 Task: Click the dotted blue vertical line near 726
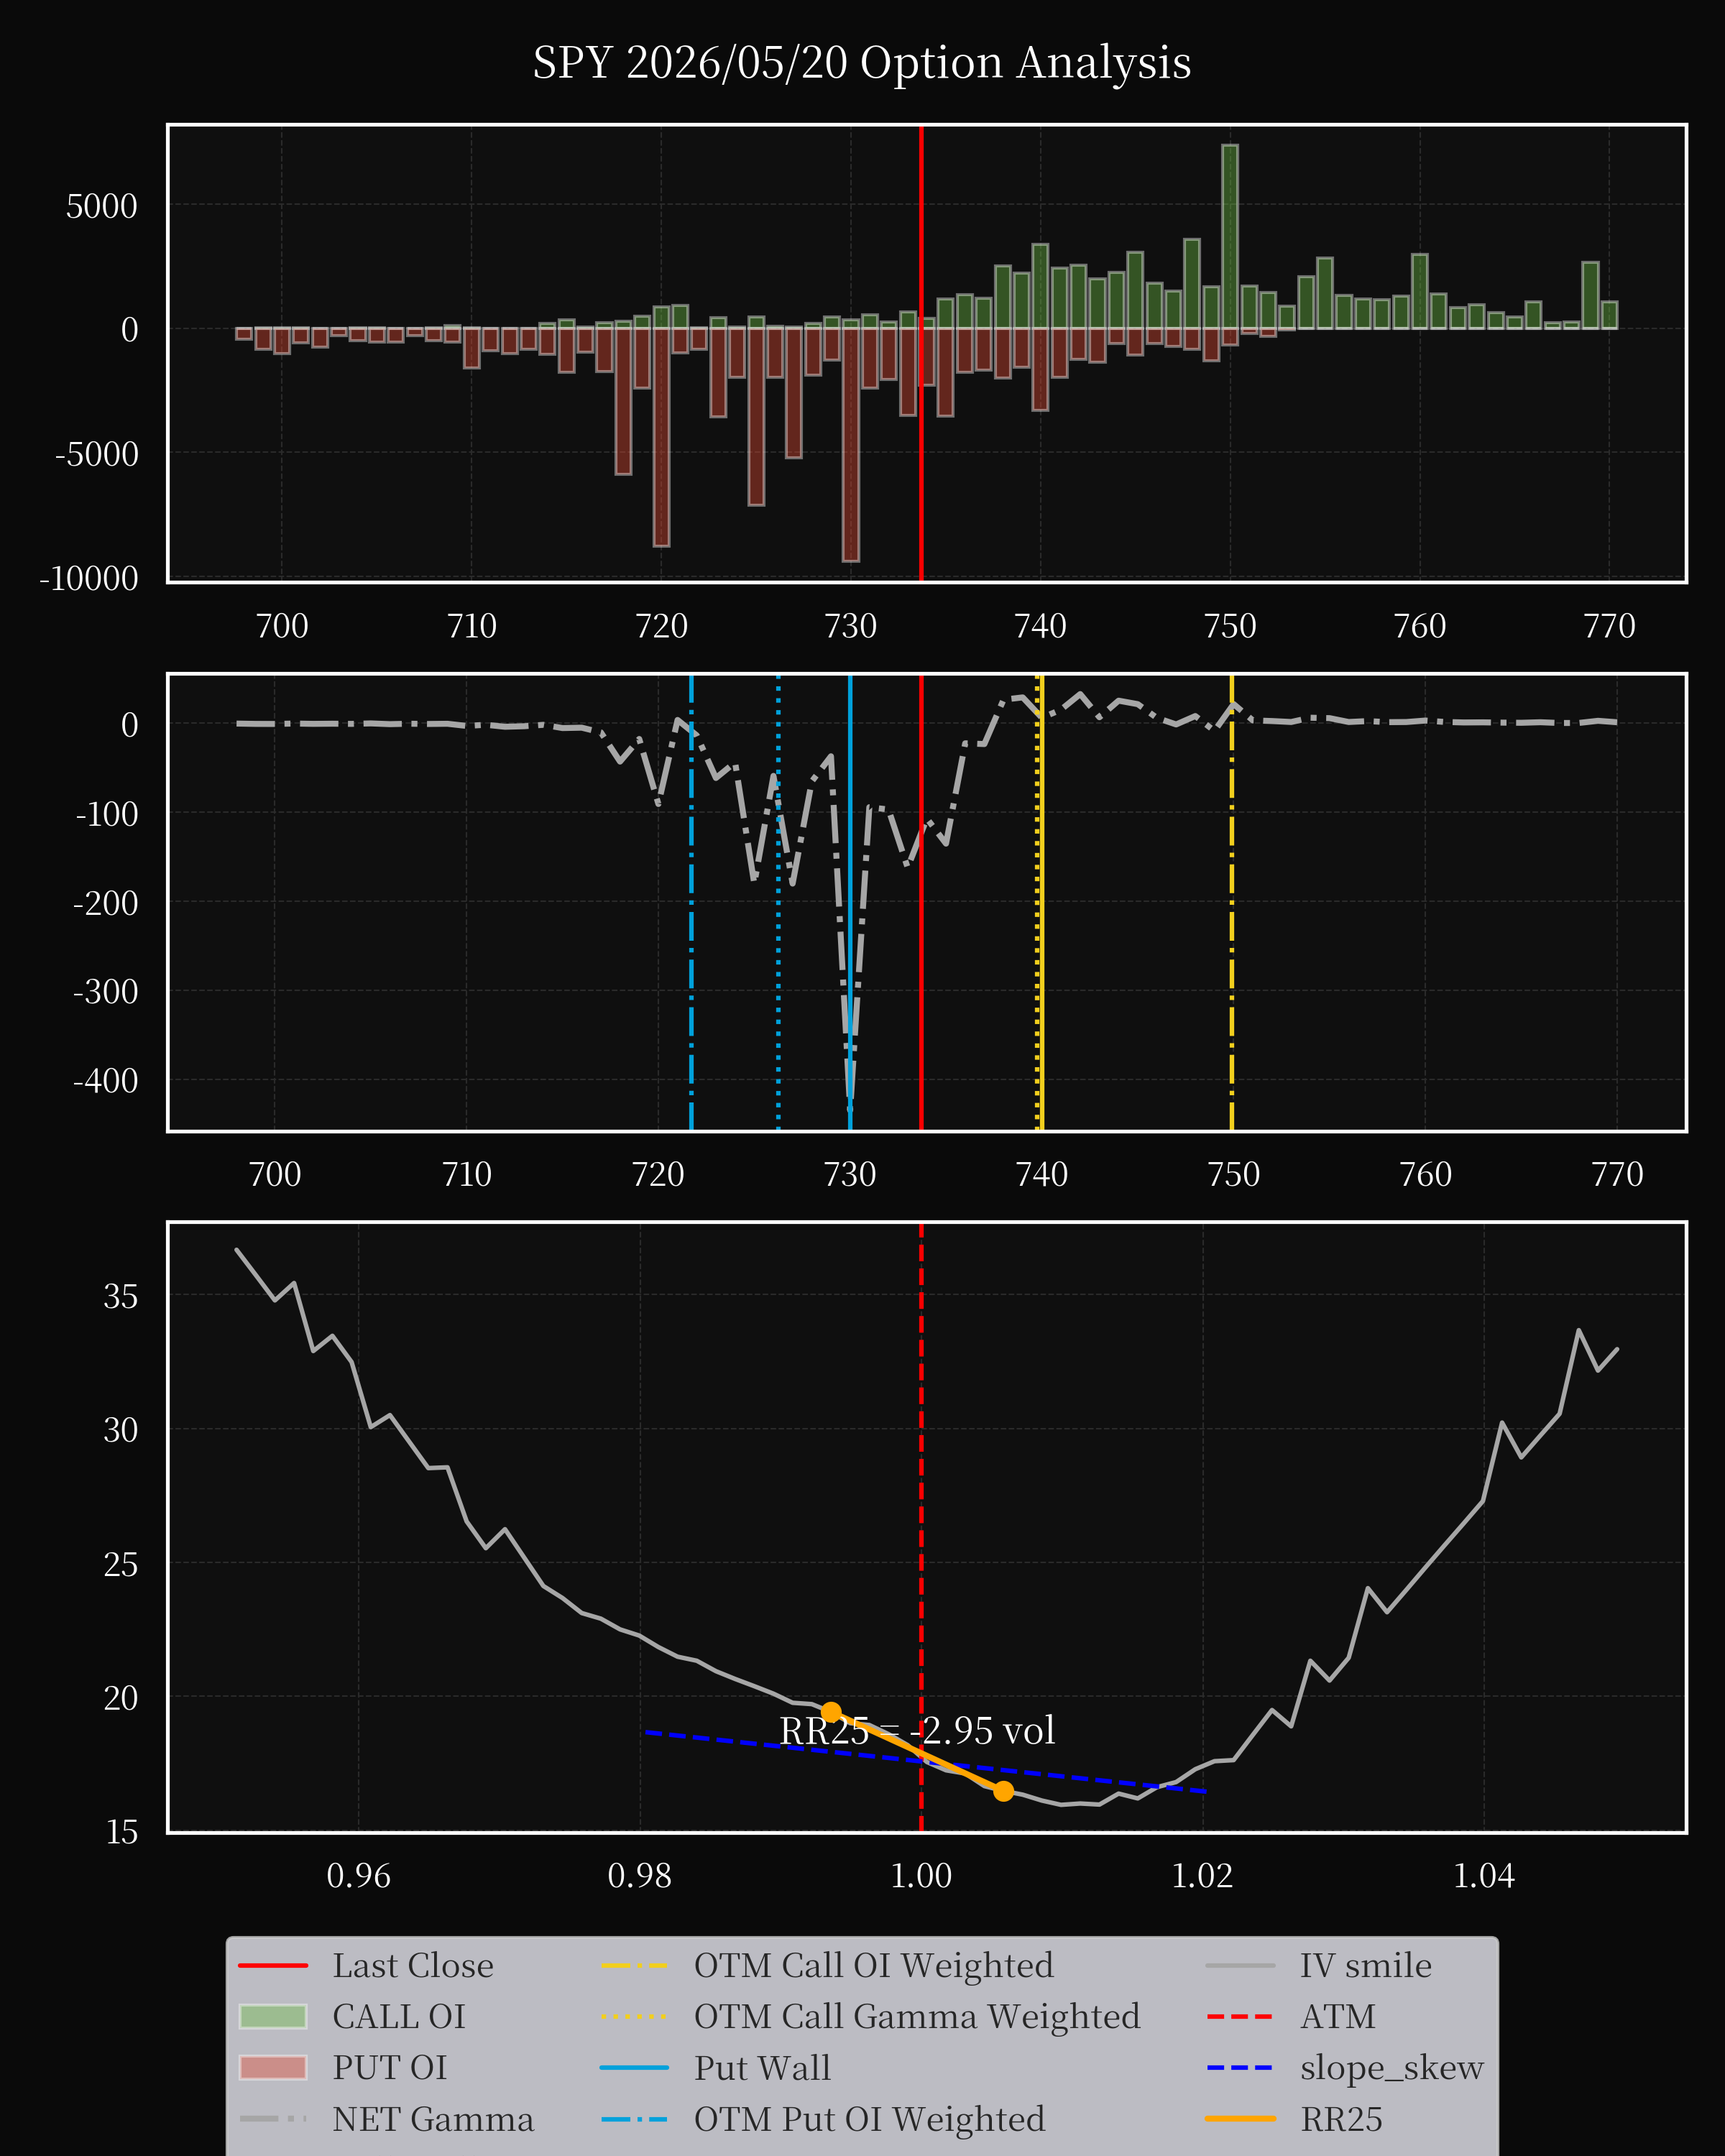778,902
